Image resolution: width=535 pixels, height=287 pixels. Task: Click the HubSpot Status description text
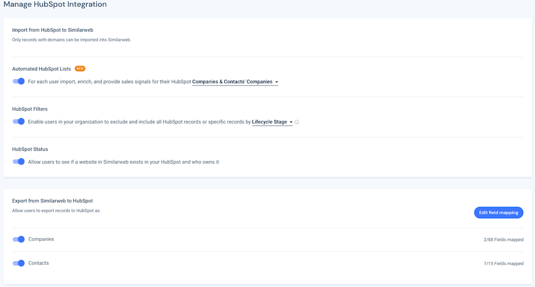pyautogui.click(x=124, y=162)
